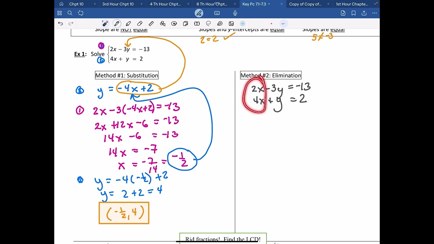Expand the toolbar chevron dropdown

coord(243,23)
